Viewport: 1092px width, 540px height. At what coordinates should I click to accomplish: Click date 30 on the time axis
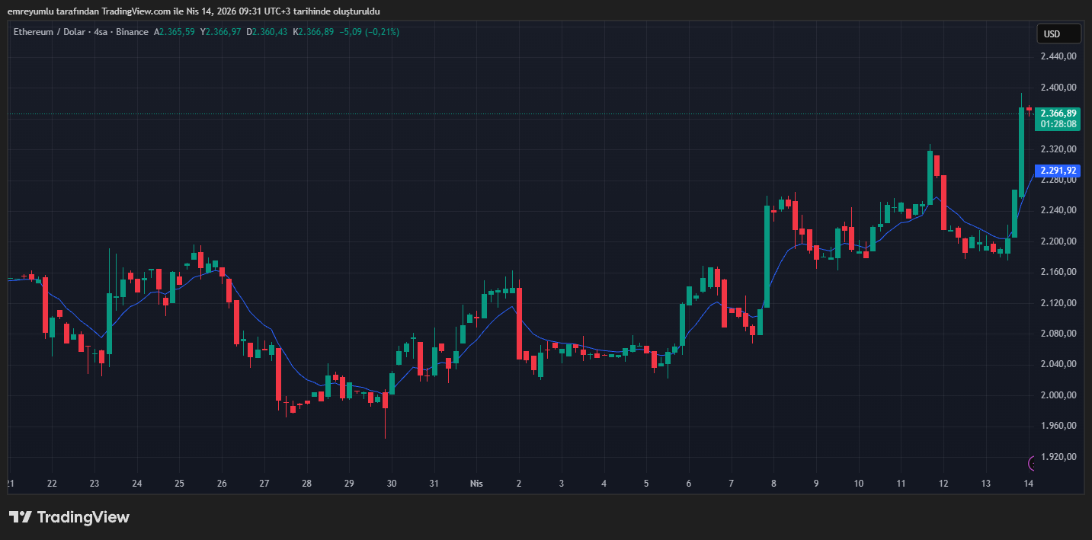click(392, 484)
